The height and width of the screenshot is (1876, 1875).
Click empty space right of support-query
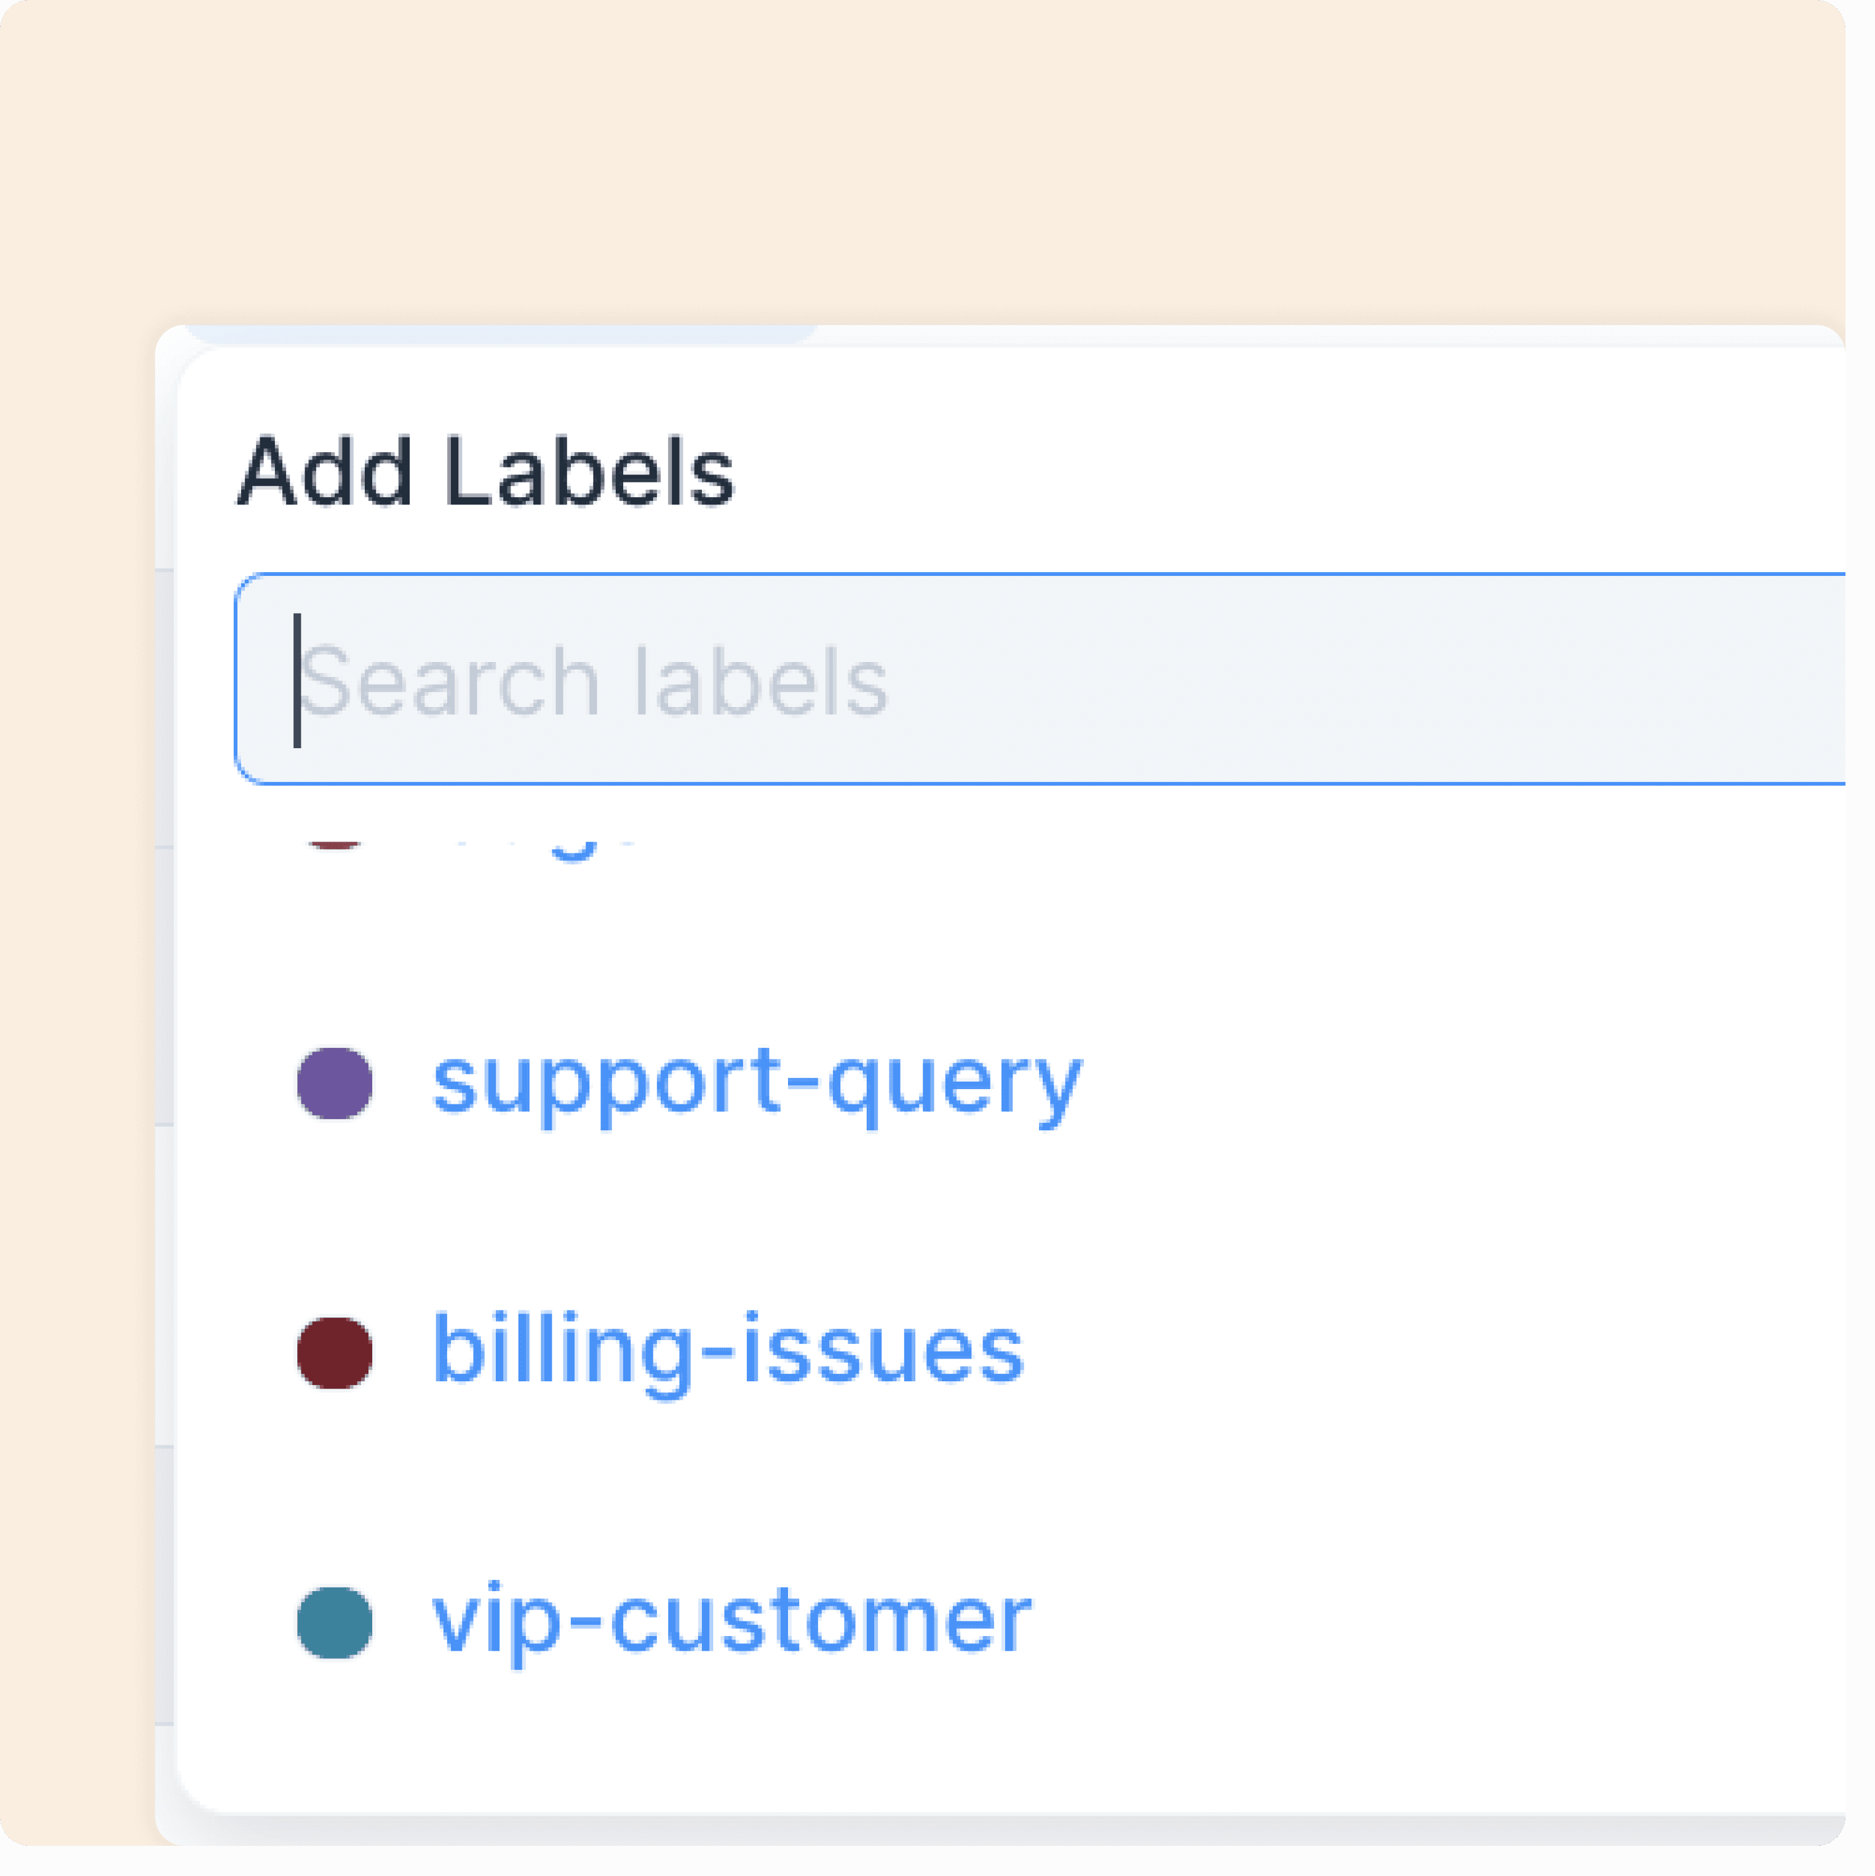tap(1457, 1084)
